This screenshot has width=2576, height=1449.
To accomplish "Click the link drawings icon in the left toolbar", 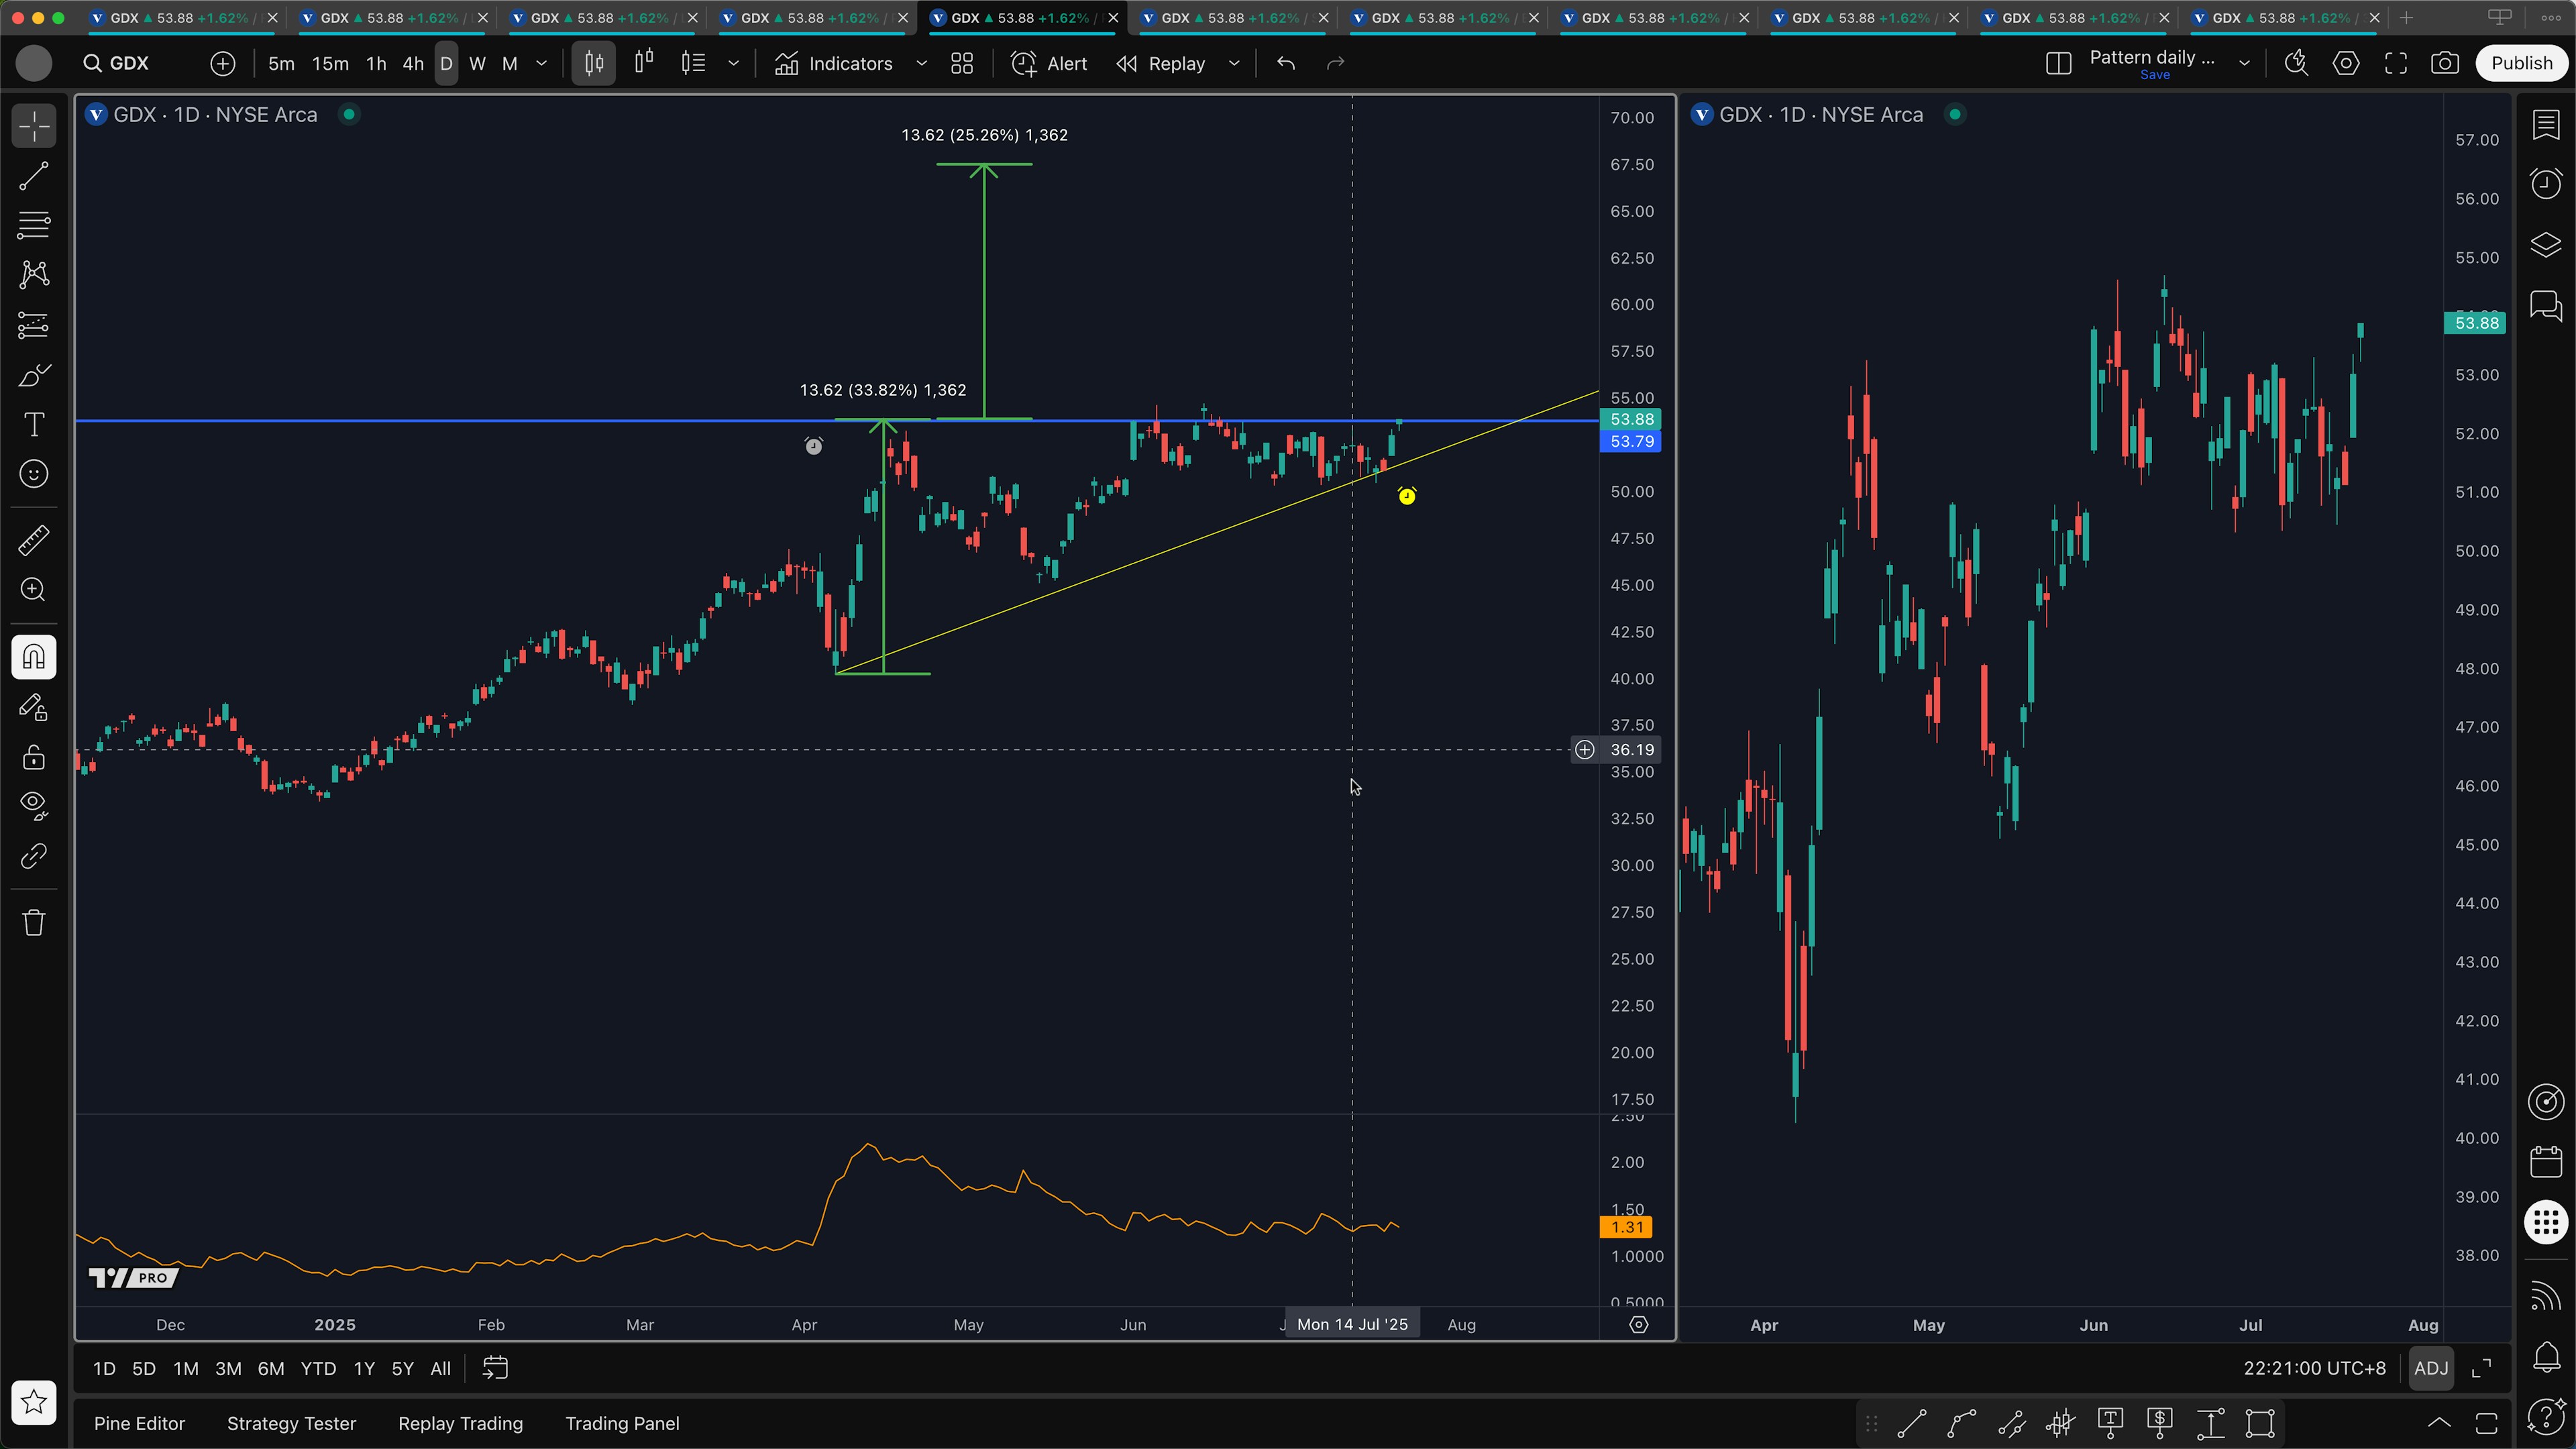I will (34, 856).
